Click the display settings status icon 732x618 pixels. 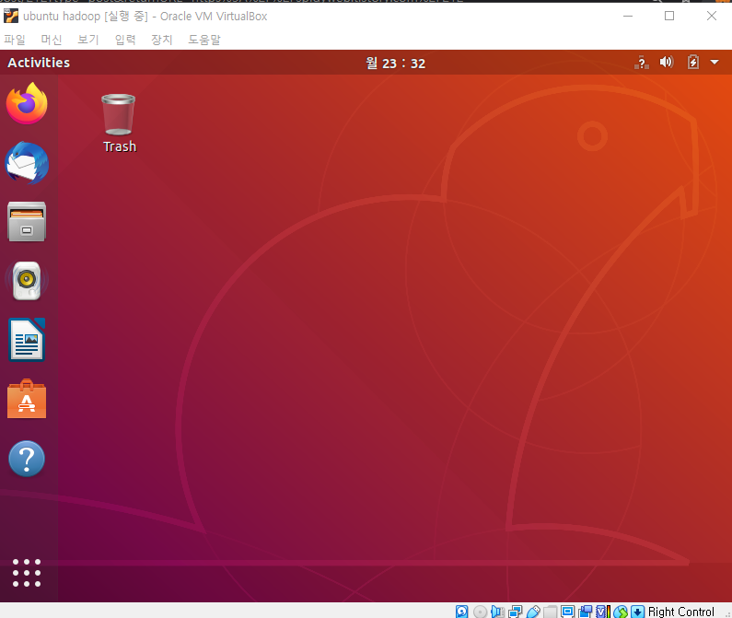(x=567, y=612)
